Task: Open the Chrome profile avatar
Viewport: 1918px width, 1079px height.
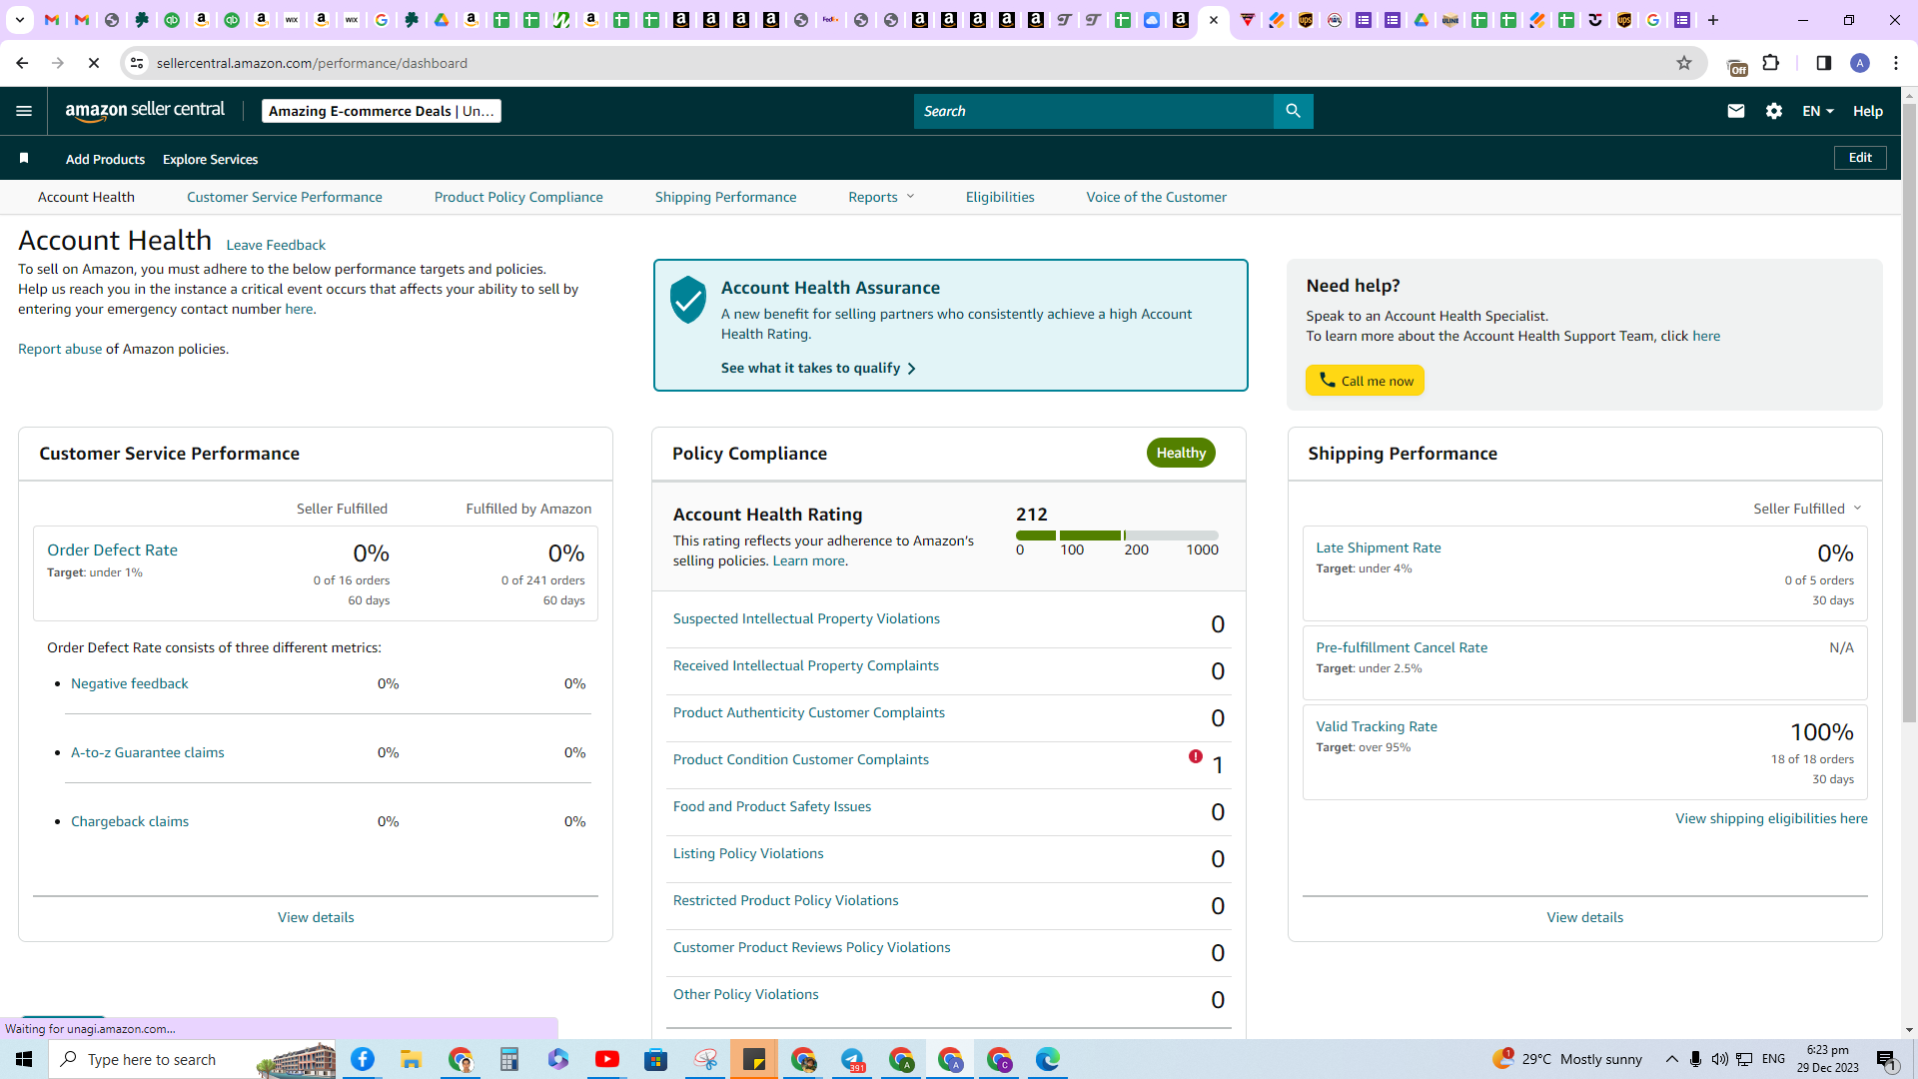Action: (1860, 63)
